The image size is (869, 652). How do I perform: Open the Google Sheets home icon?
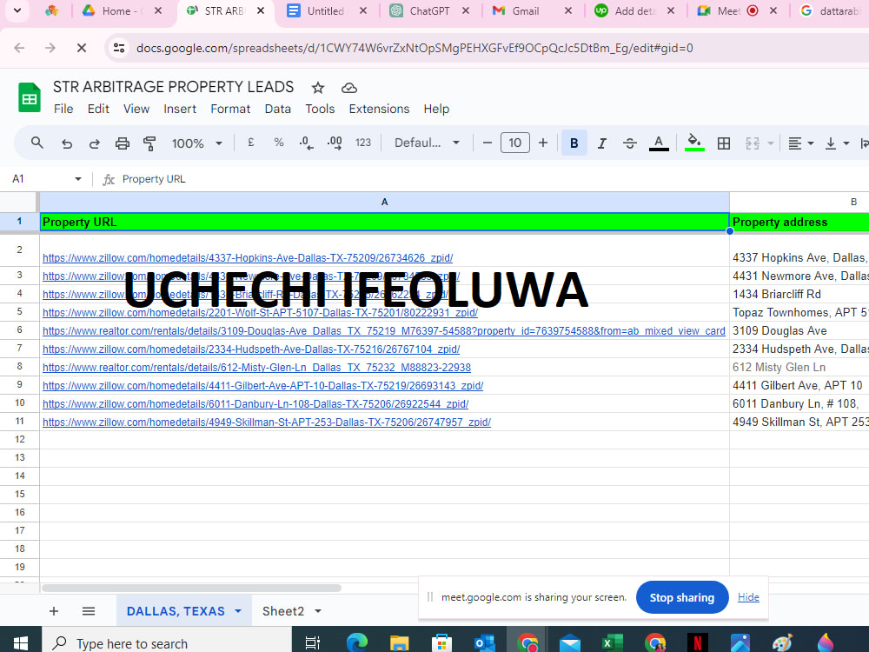(29, 97)
